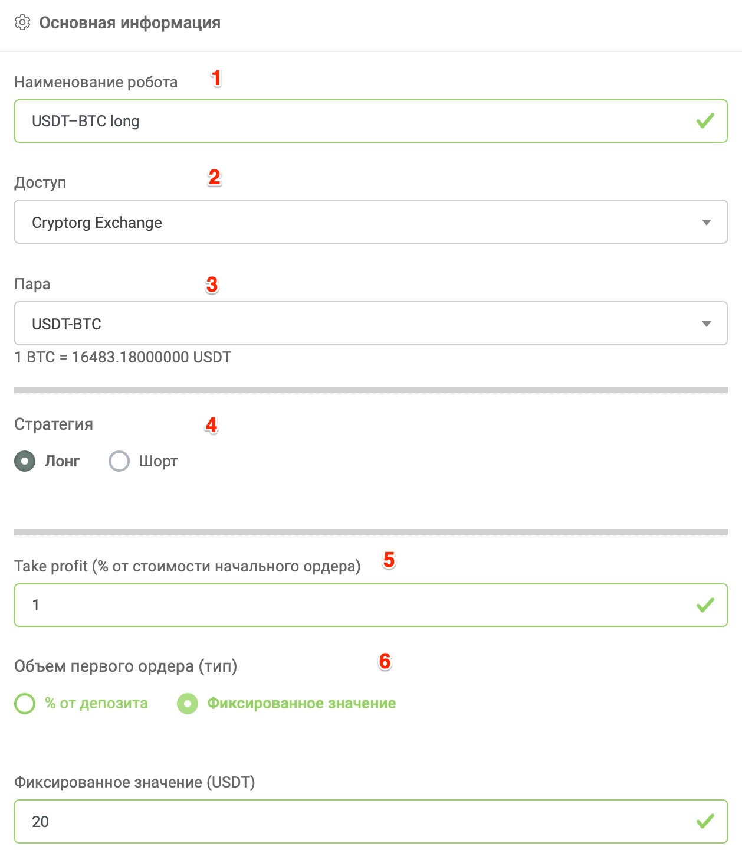Image resolution: width=742 pixels, height=856 pixels.
Task: Click the green checkmark in robot name field
Action: (705, 122)
